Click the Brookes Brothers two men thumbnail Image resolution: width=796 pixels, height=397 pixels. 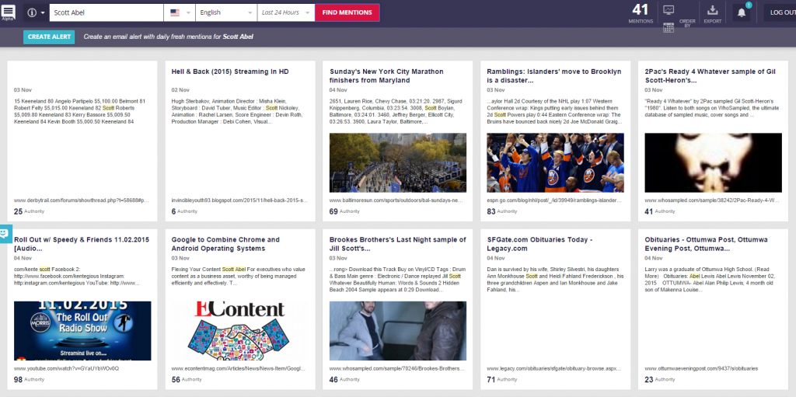[x=398, y=330]
